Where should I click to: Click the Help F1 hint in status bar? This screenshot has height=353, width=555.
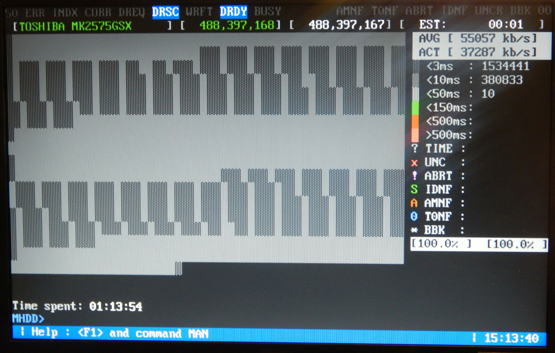[x=67, y=333]
